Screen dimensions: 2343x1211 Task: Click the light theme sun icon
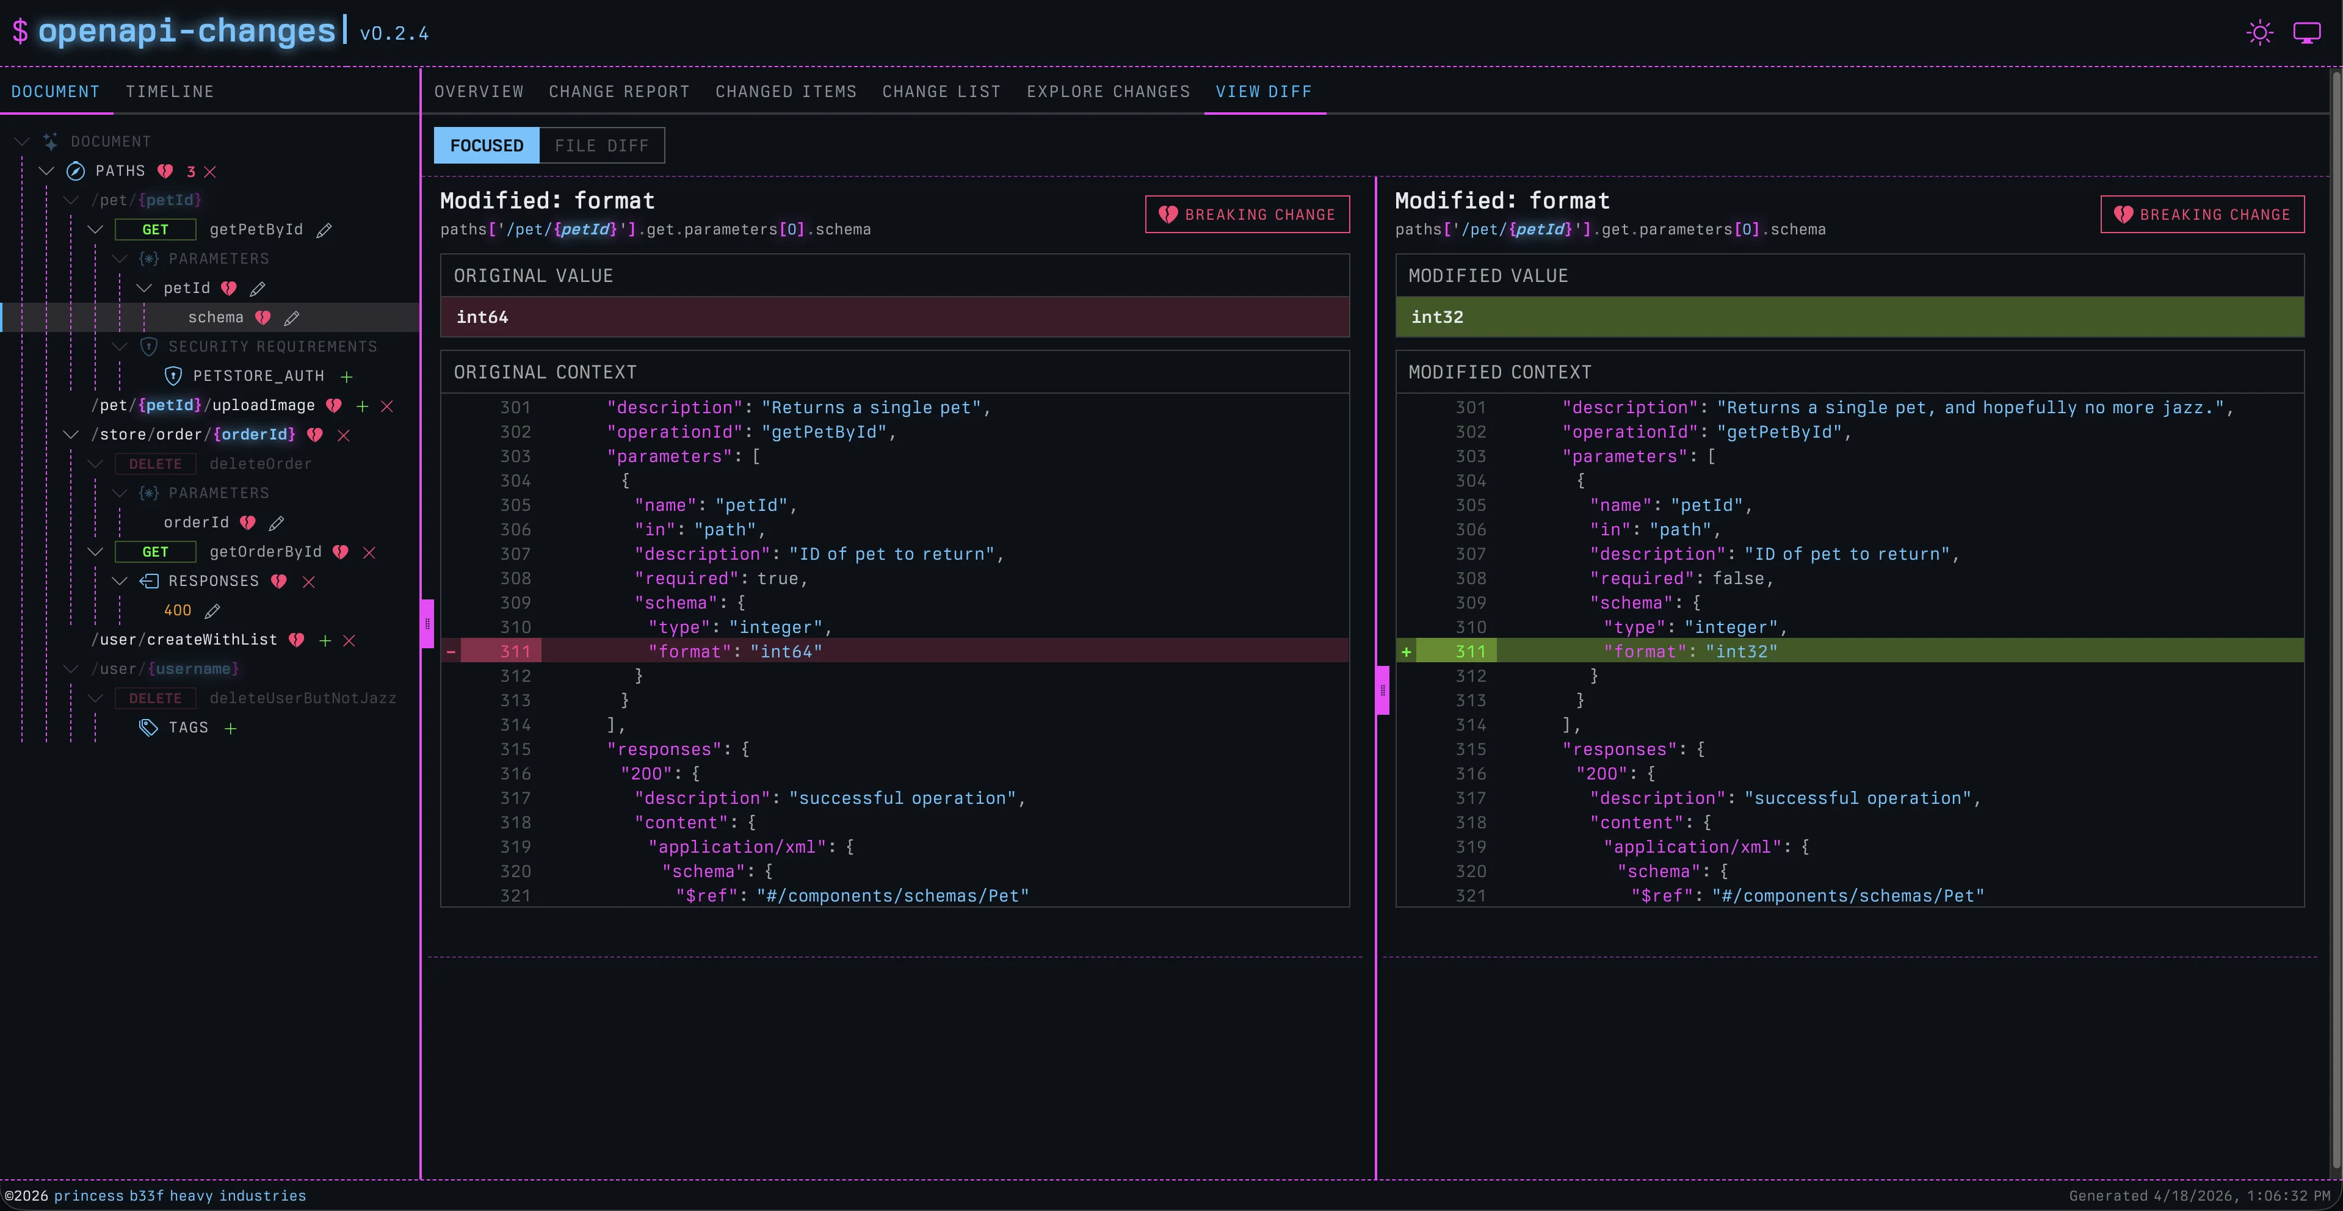[2259, 34]
